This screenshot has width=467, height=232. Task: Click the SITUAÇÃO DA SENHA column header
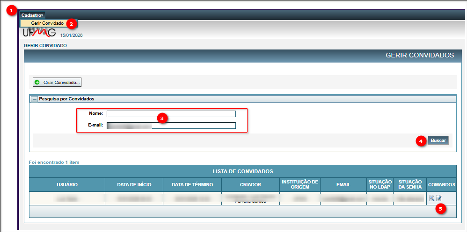coord(410,185)
